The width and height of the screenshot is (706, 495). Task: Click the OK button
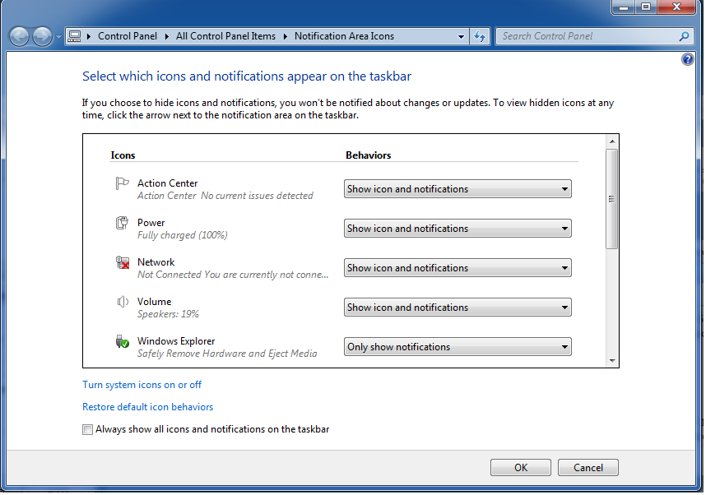click(521, 468)
